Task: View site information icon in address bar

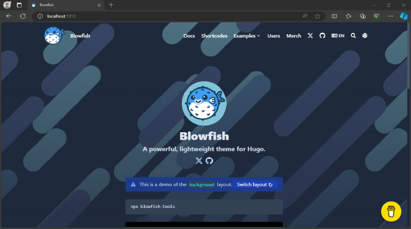Action: [x=40, y=16]
